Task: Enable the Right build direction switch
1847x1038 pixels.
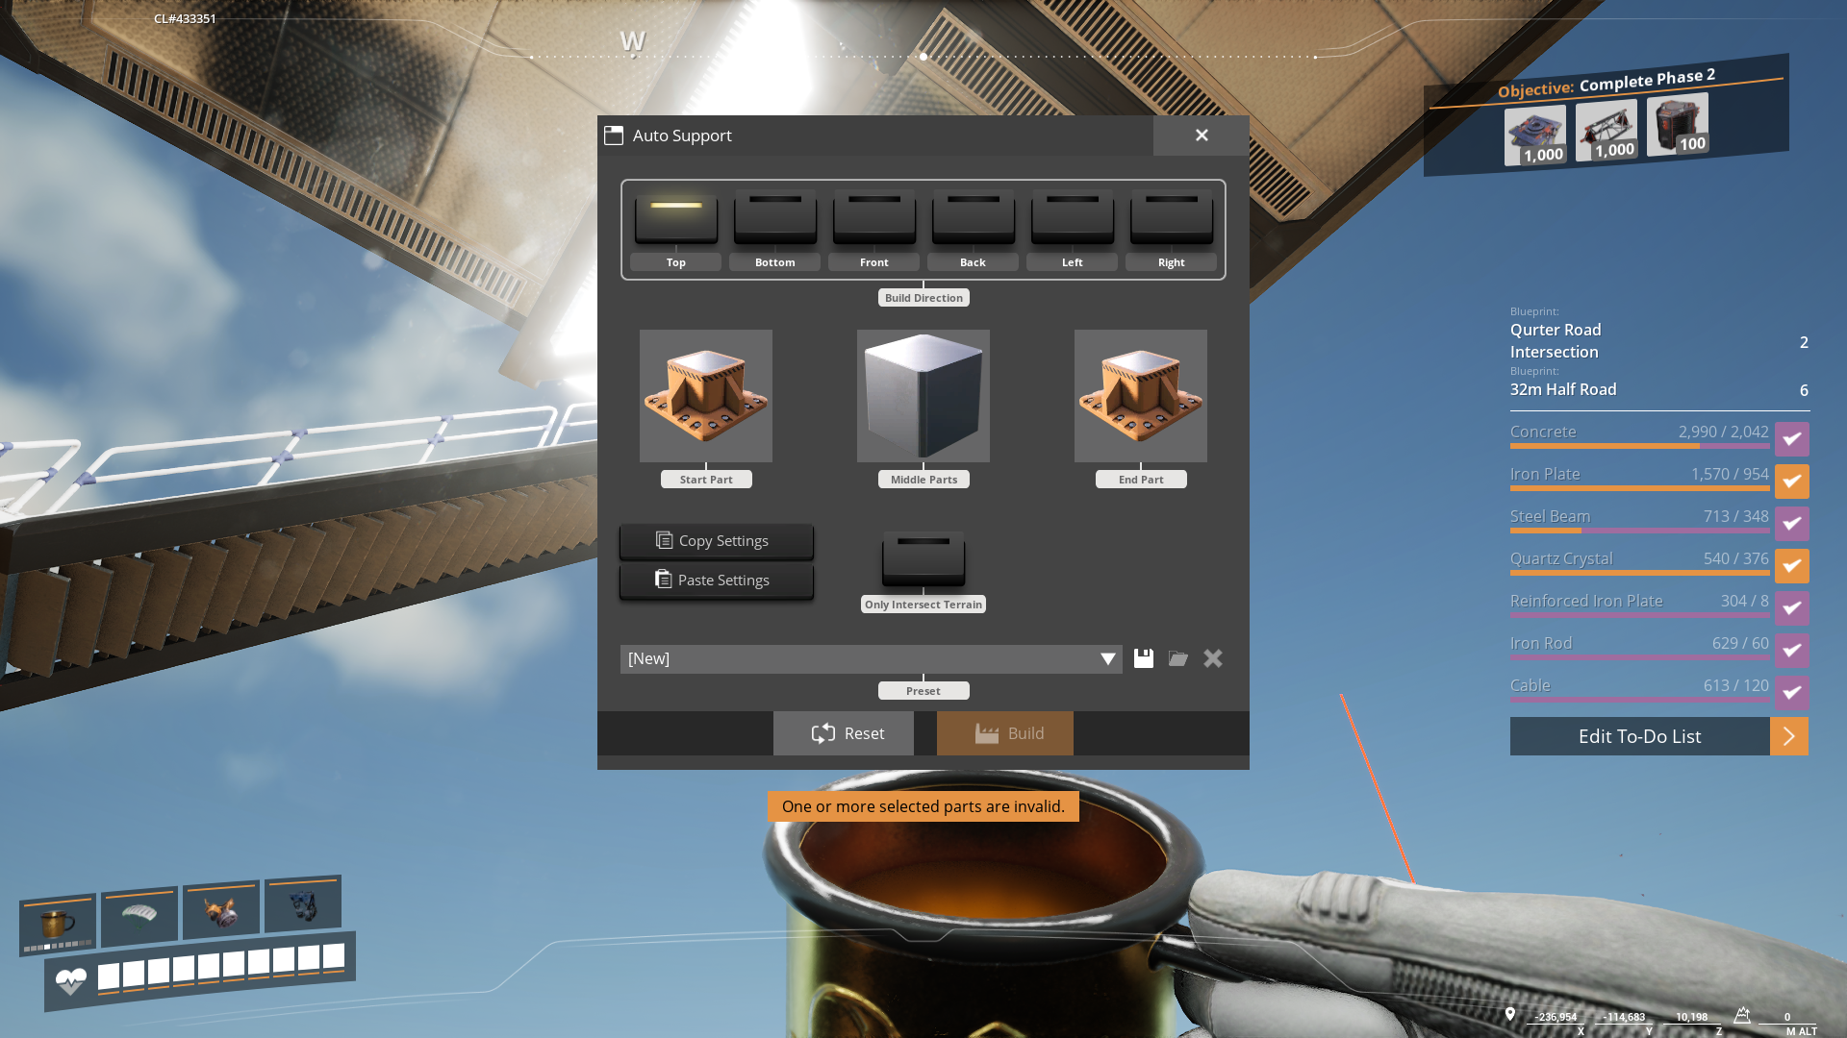Action: click(1171, 217)
